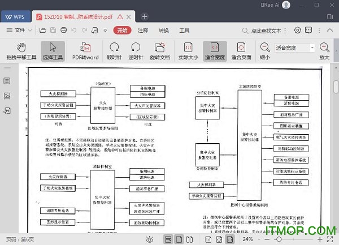Toggle eye protection mode icon
The height and width of the screenshot is (245, 339).
tap(150, 239)
